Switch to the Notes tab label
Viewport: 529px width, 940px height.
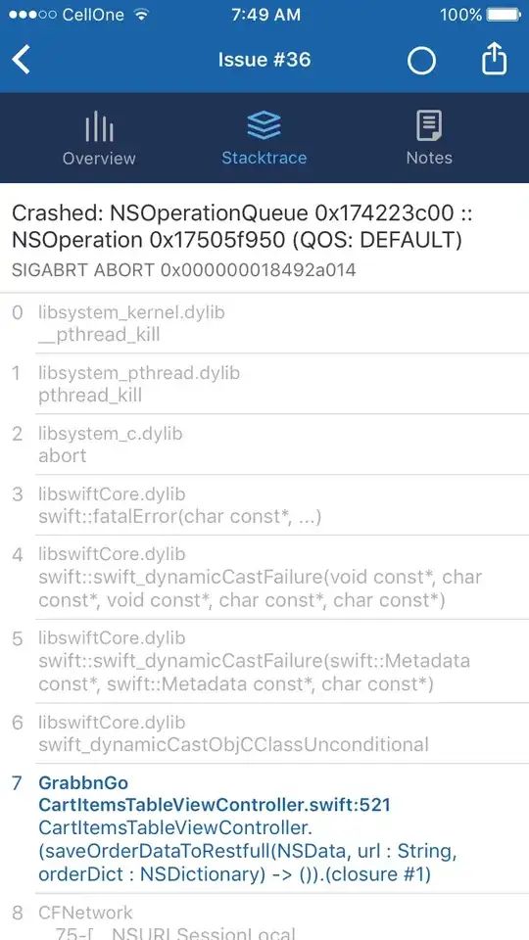[x=429, y=158]
